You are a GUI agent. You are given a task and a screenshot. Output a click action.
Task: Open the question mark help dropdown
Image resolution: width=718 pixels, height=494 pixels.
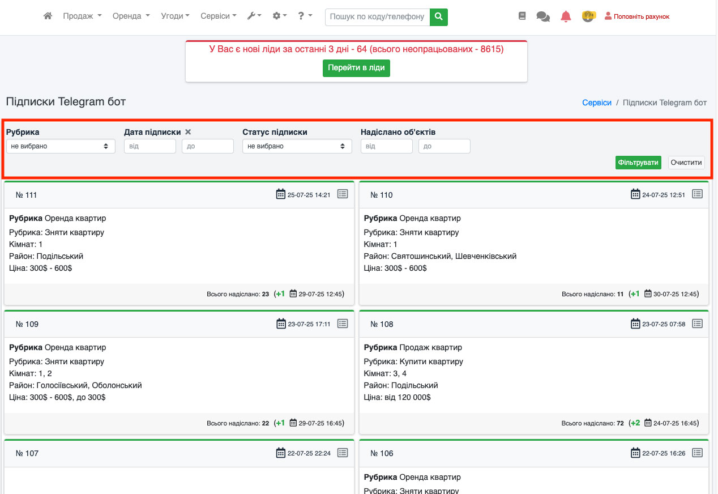pyautogui.click(x=305, y=16)
